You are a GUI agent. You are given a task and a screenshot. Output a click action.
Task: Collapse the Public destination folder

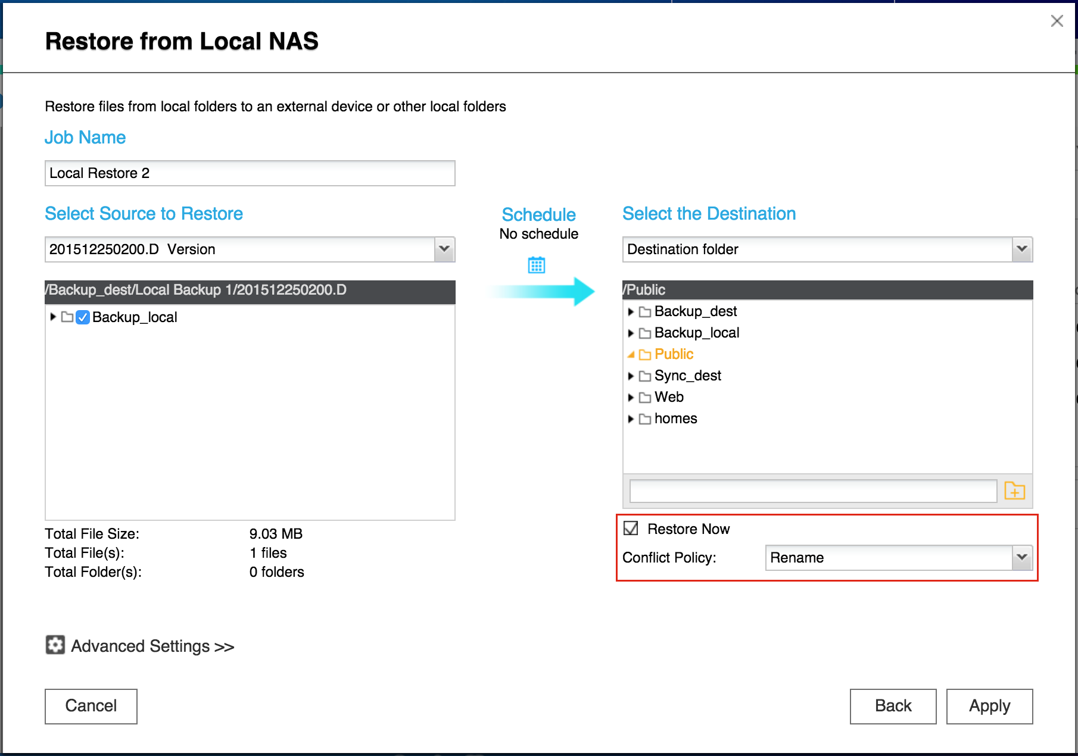631,355
